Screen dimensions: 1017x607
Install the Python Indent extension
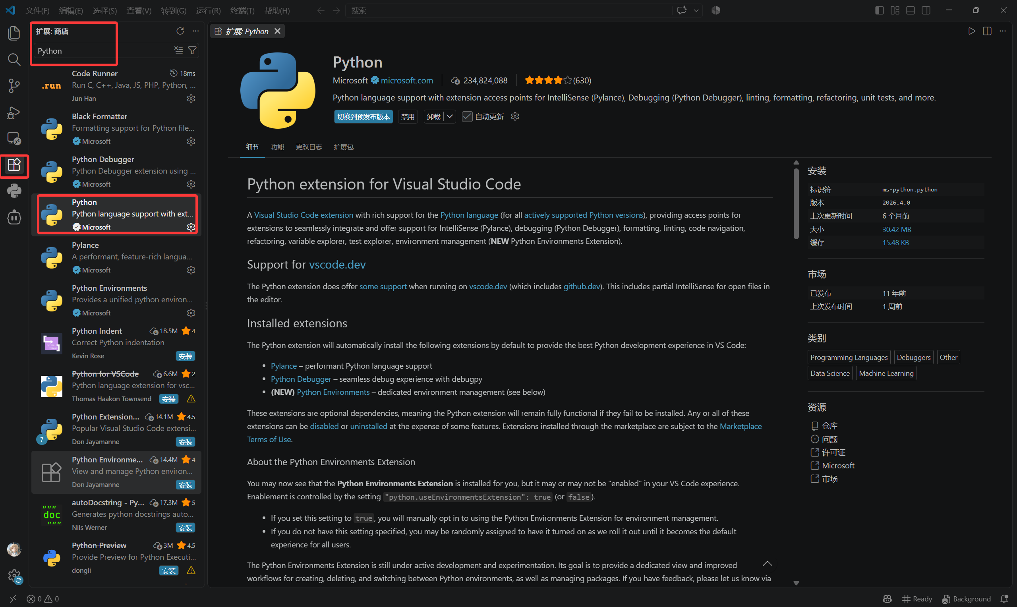(x=185, y=356)
